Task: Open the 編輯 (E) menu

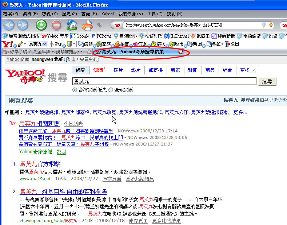Action: point(30,14)
